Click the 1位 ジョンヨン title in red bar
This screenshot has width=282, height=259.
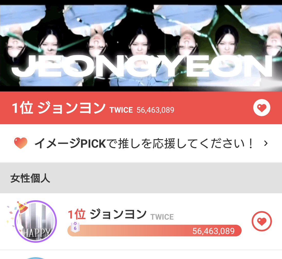coord(58,108)
